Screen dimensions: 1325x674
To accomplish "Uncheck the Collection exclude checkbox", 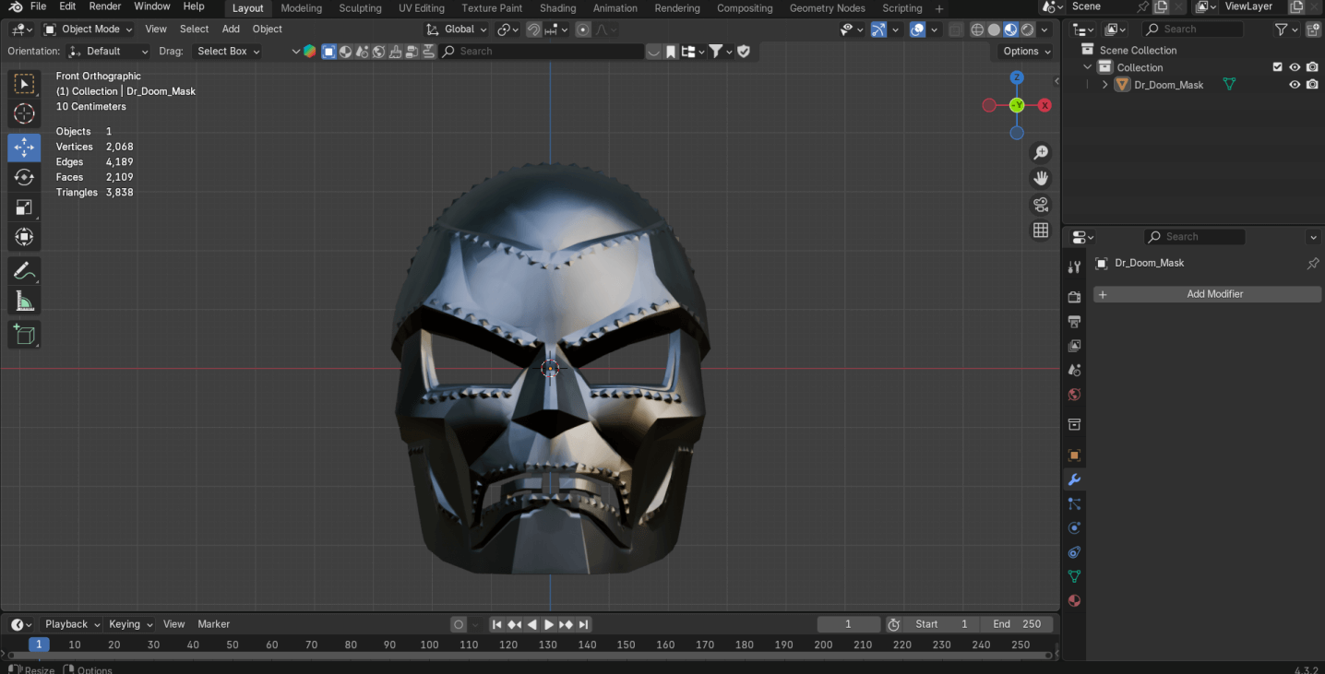I will pos(1277,67).
